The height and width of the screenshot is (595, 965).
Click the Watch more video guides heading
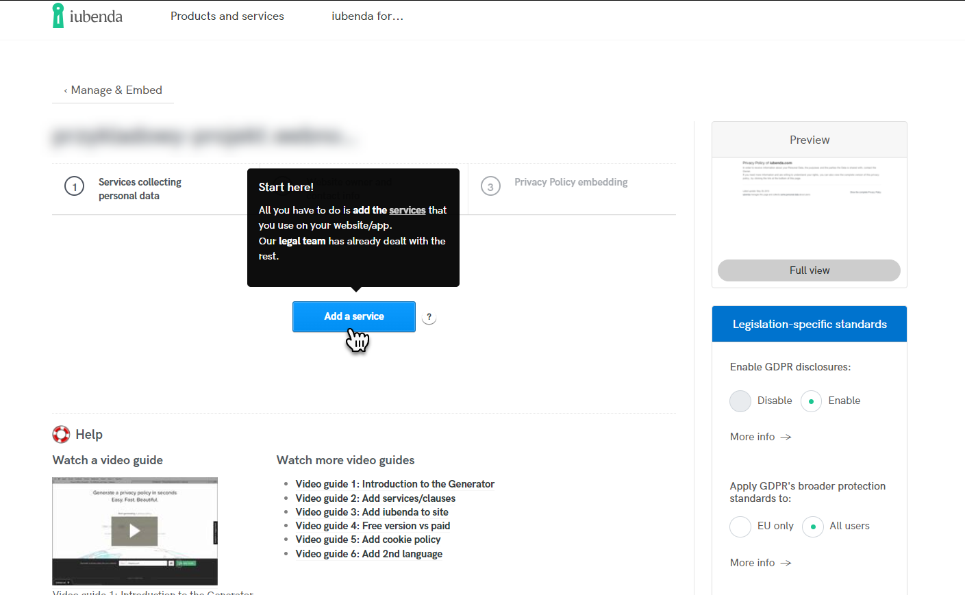coord(346,460)
